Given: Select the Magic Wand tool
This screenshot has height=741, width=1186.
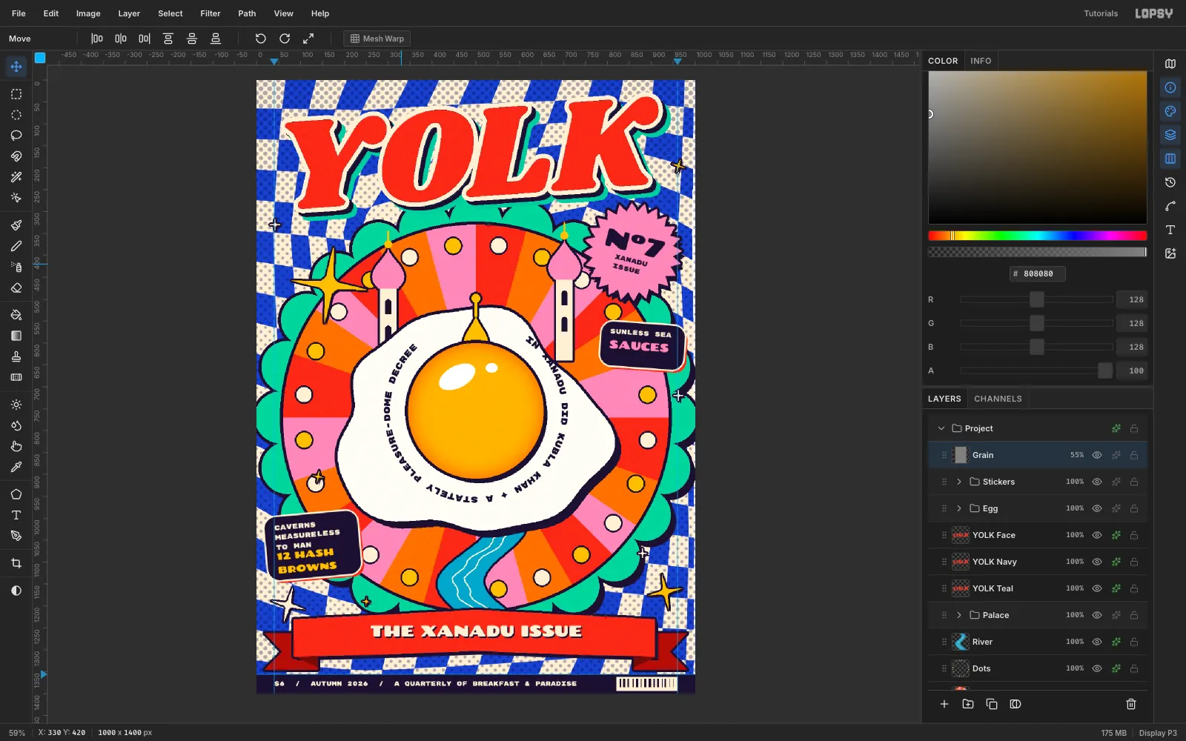Looking at the screenshot, I should pyautogui.click(x=16, y=177).
